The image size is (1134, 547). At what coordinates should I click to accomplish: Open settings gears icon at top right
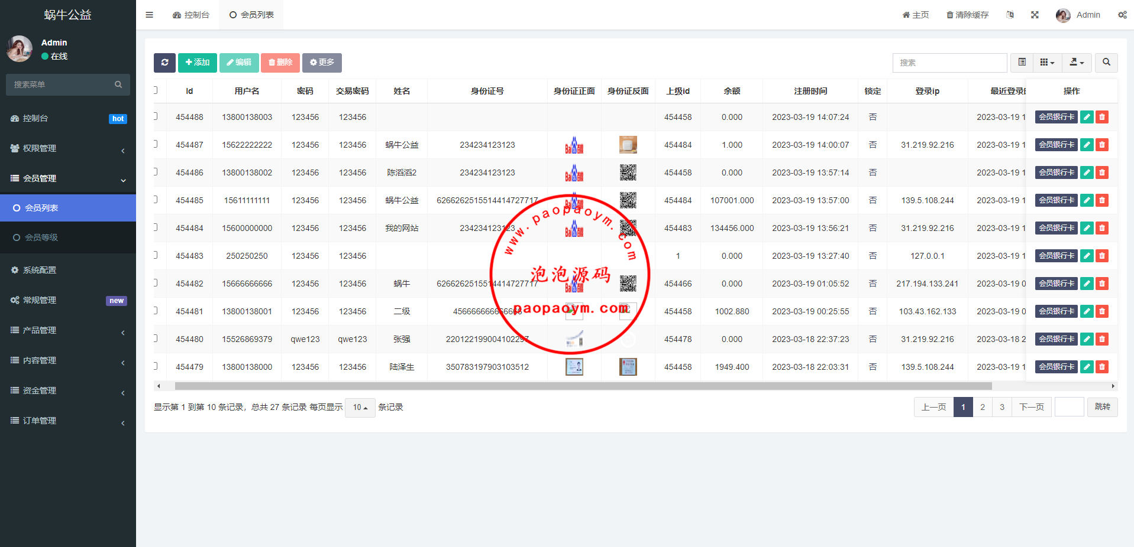[x=1122, y=15]
